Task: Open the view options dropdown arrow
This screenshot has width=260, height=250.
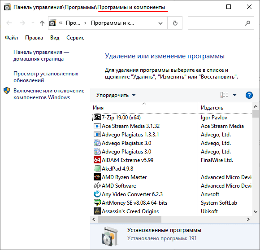Action: click(x=234, y=95)
